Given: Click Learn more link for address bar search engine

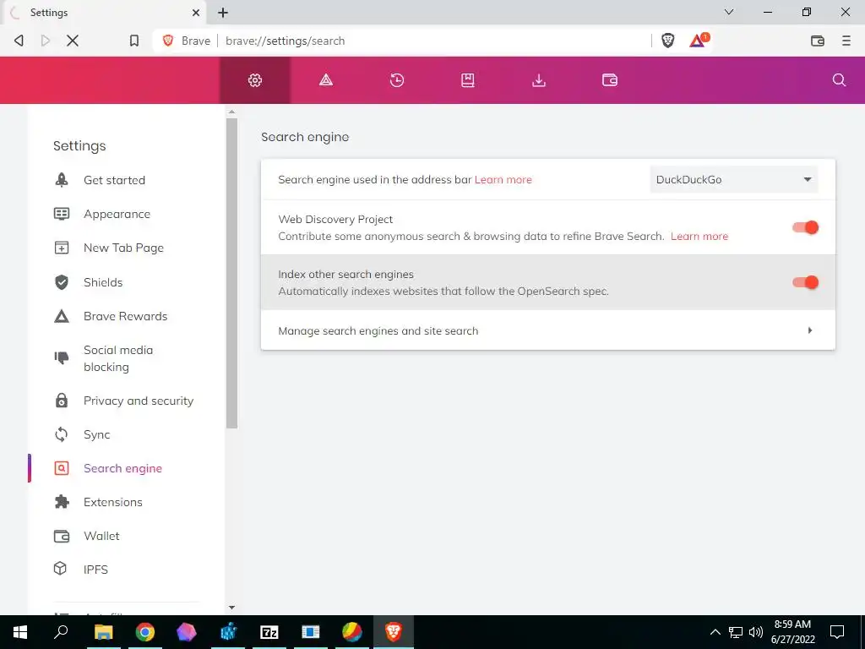Looking at the screenshot, I should click(x=503, y=179).
